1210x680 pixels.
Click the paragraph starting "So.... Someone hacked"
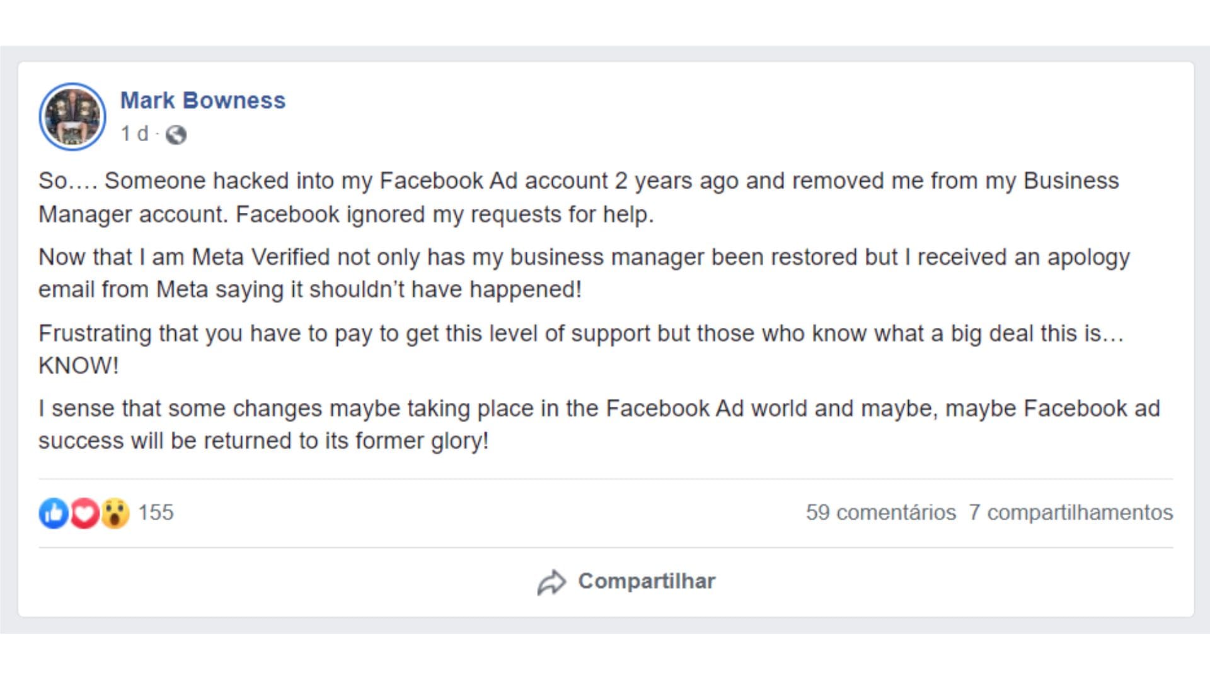579,181
